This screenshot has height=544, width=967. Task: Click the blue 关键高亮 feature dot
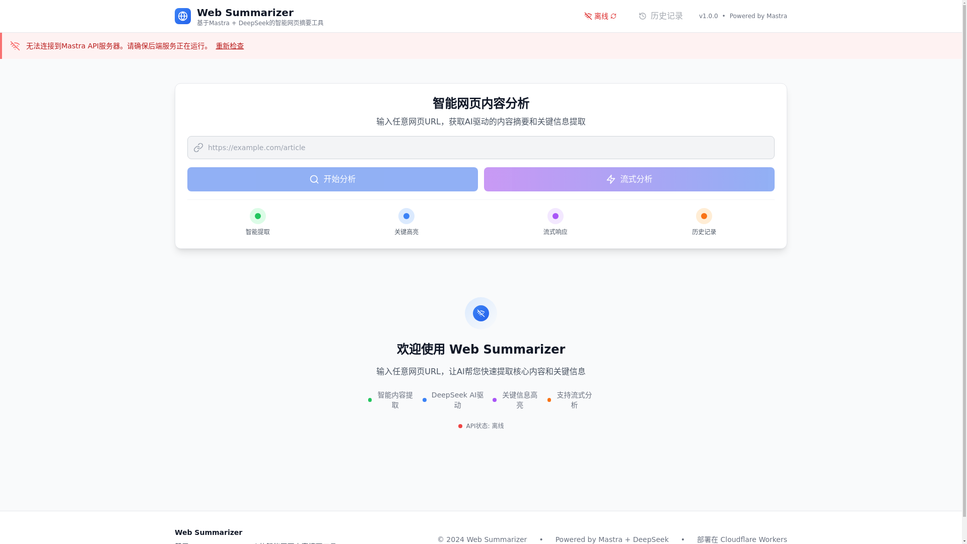coord(406,216)
